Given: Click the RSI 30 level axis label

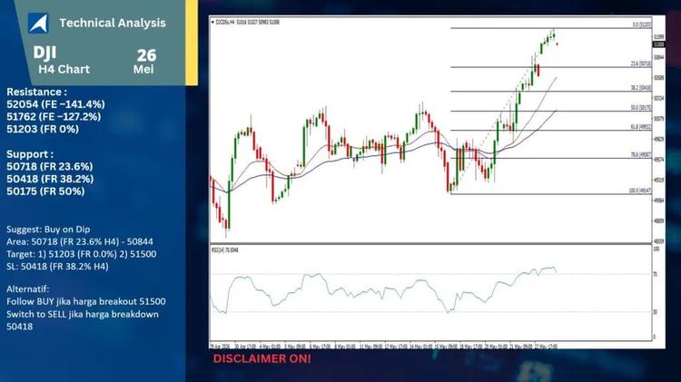Looking at the screenshot, I should click(x=656, y=312).
